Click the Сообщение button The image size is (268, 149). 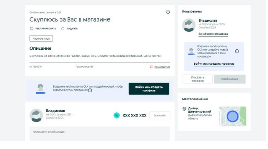click(x=230, y=79)
